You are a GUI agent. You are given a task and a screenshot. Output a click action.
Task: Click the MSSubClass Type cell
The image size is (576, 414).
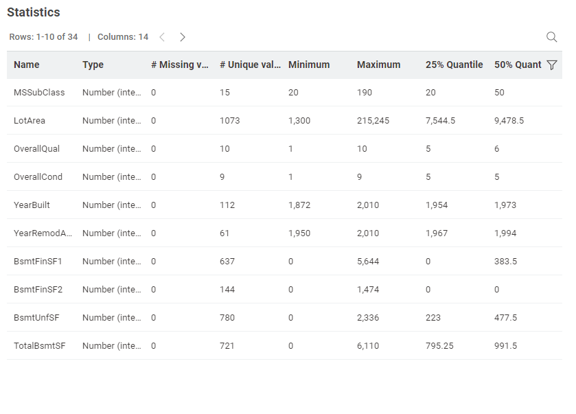pos(112,93)
